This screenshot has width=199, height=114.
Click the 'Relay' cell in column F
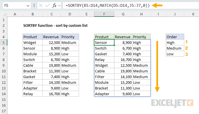pyautogui.click(x=104, y=60)
